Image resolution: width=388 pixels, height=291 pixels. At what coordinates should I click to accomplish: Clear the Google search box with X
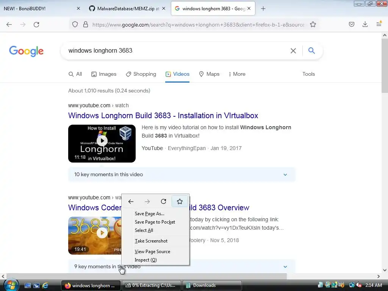293,51
